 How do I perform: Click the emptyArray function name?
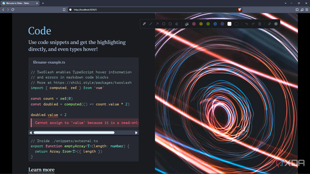[x=75, y=146]
